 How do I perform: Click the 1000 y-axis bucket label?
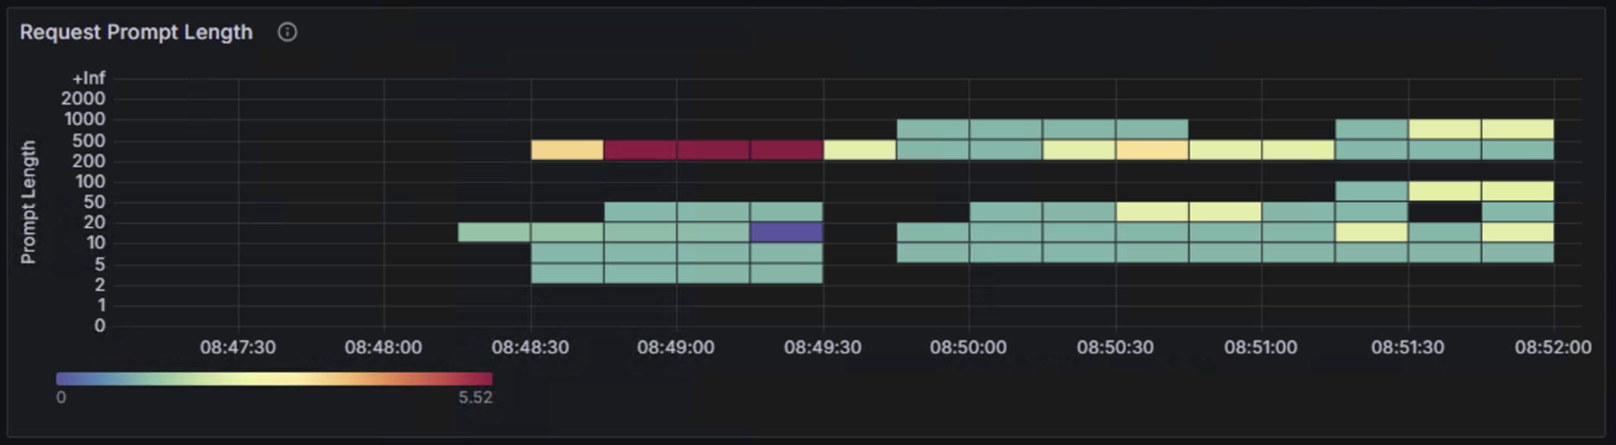[x=84, y=120]
